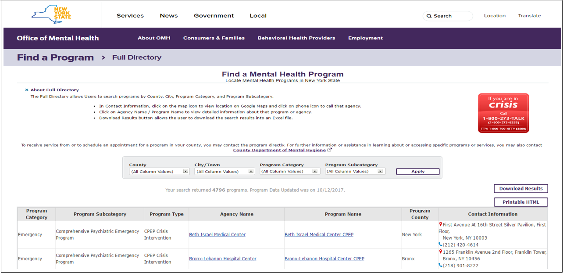The width and height of the screenshot is (563, 273).
Task: Open Beth Israel Medical Center agency link
Action: tap(217, 235)
